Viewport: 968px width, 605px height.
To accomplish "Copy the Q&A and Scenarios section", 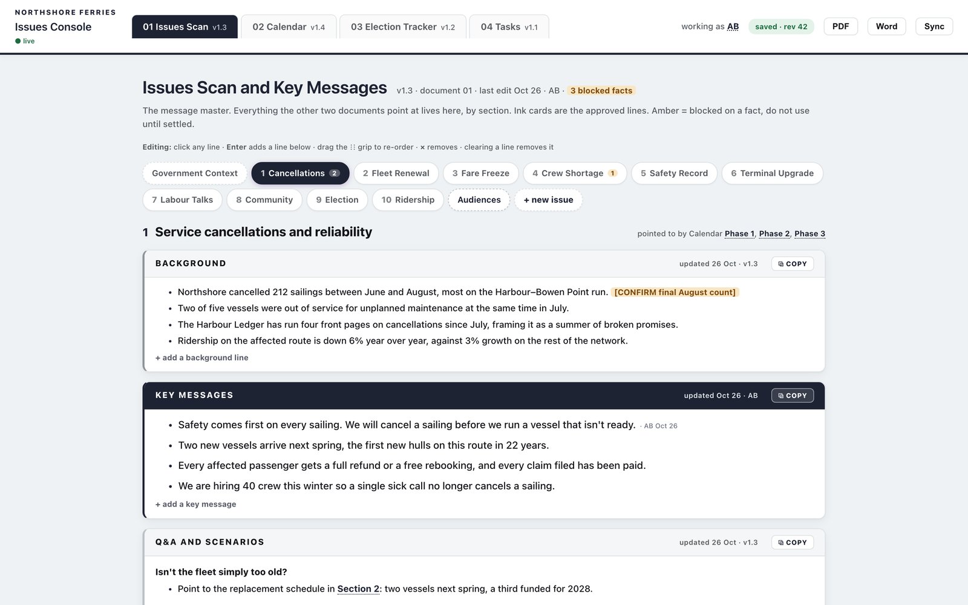I will click(792, 543).
